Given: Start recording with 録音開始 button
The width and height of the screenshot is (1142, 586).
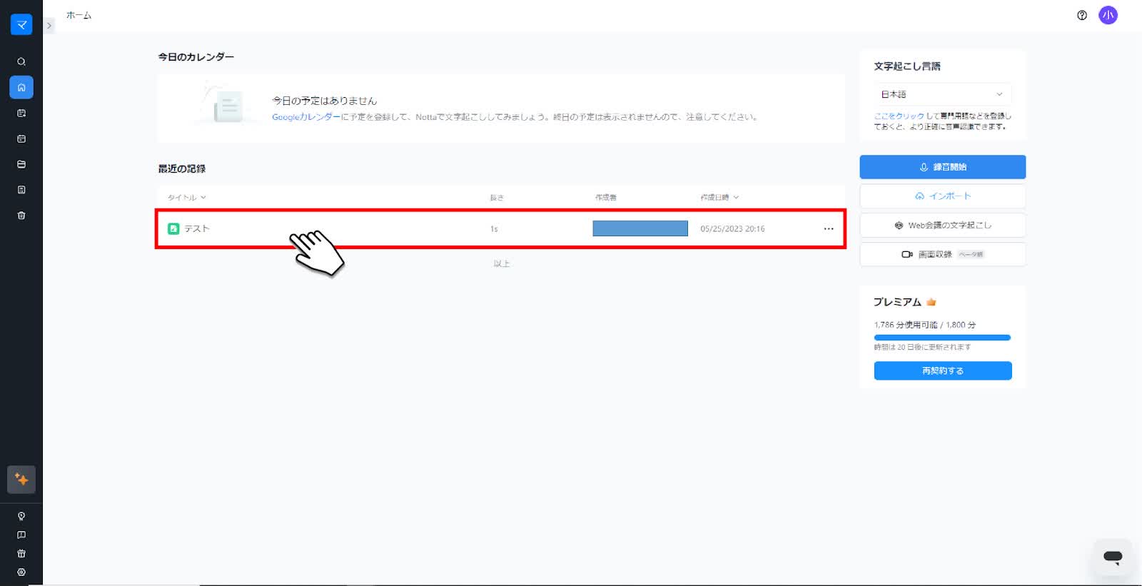Looking at the screenshot, I should click(942, 167).
